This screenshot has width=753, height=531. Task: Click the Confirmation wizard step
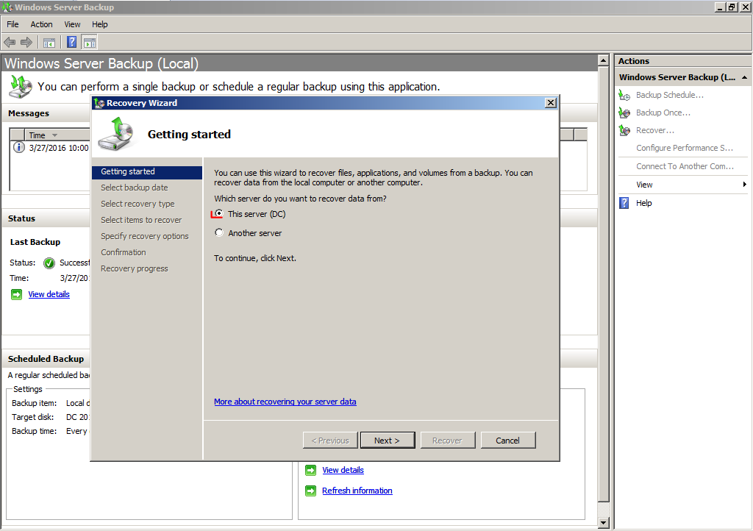coord(124,252)
